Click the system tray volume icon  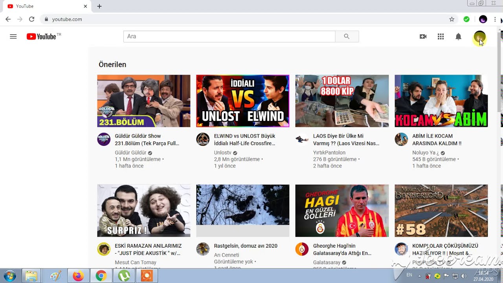coord(464,276)
